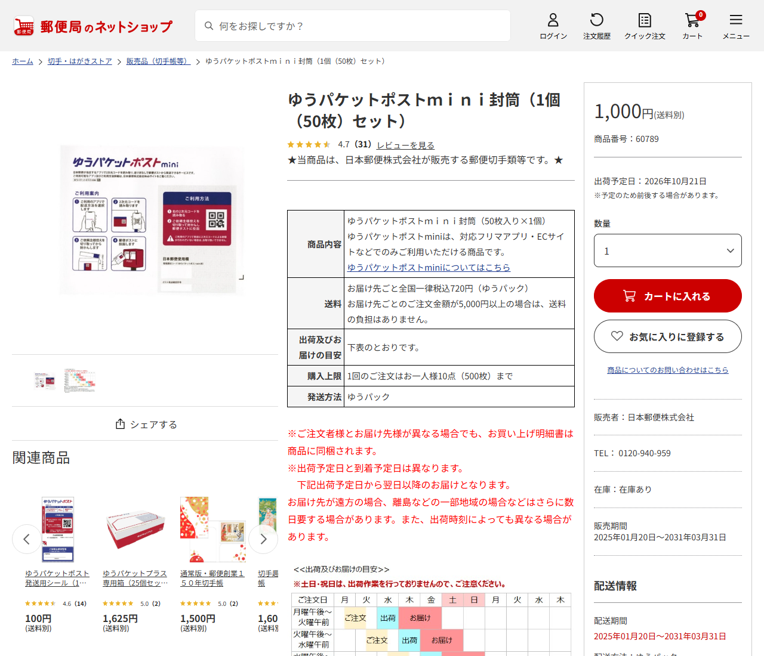Go to 切手・はがきストア breadcrumb
This screenshot has width=764, height=656.
click(x=80, y=61)
